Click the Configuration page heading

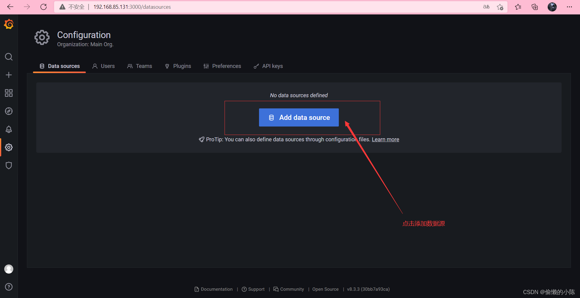[84, 35]
